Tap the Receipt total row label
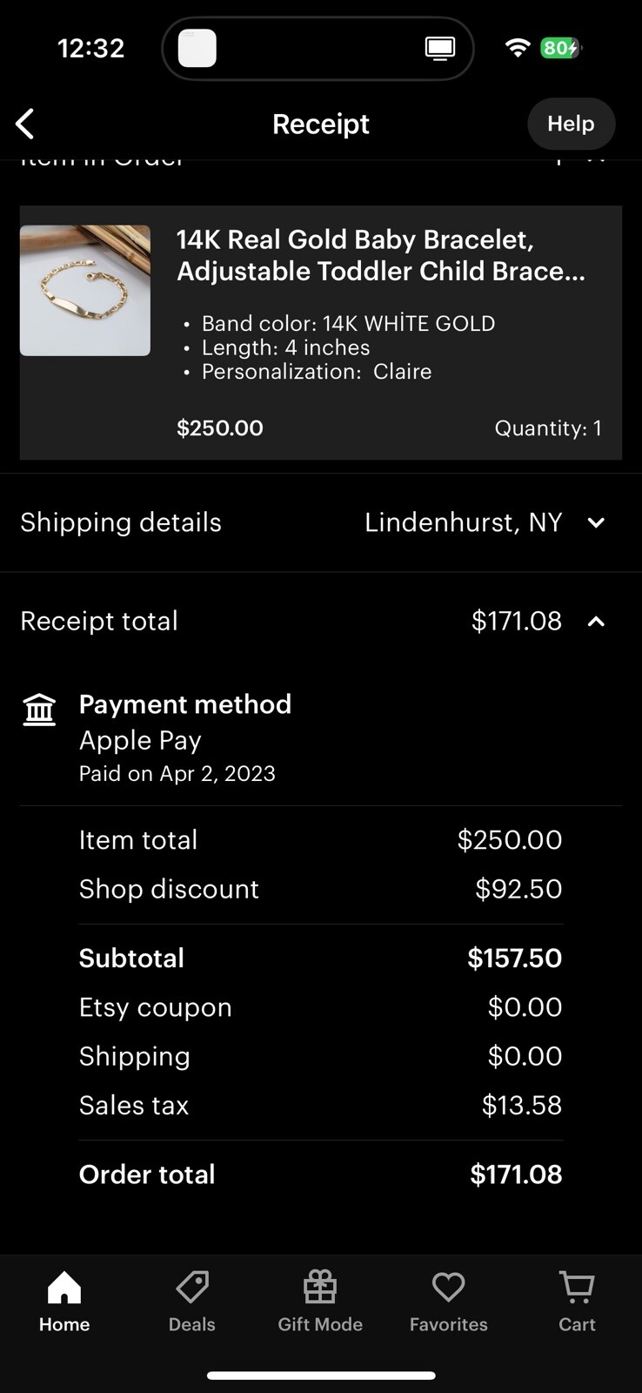This screenshot has height=1393, width=642. (x=99, y=621)
